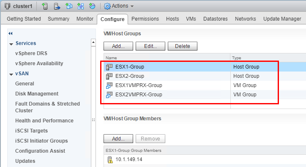This screenshot has height=167, width=306.
Task: Click the New Virtual Machine toolbar icon
Action: (x=69, y=6)
